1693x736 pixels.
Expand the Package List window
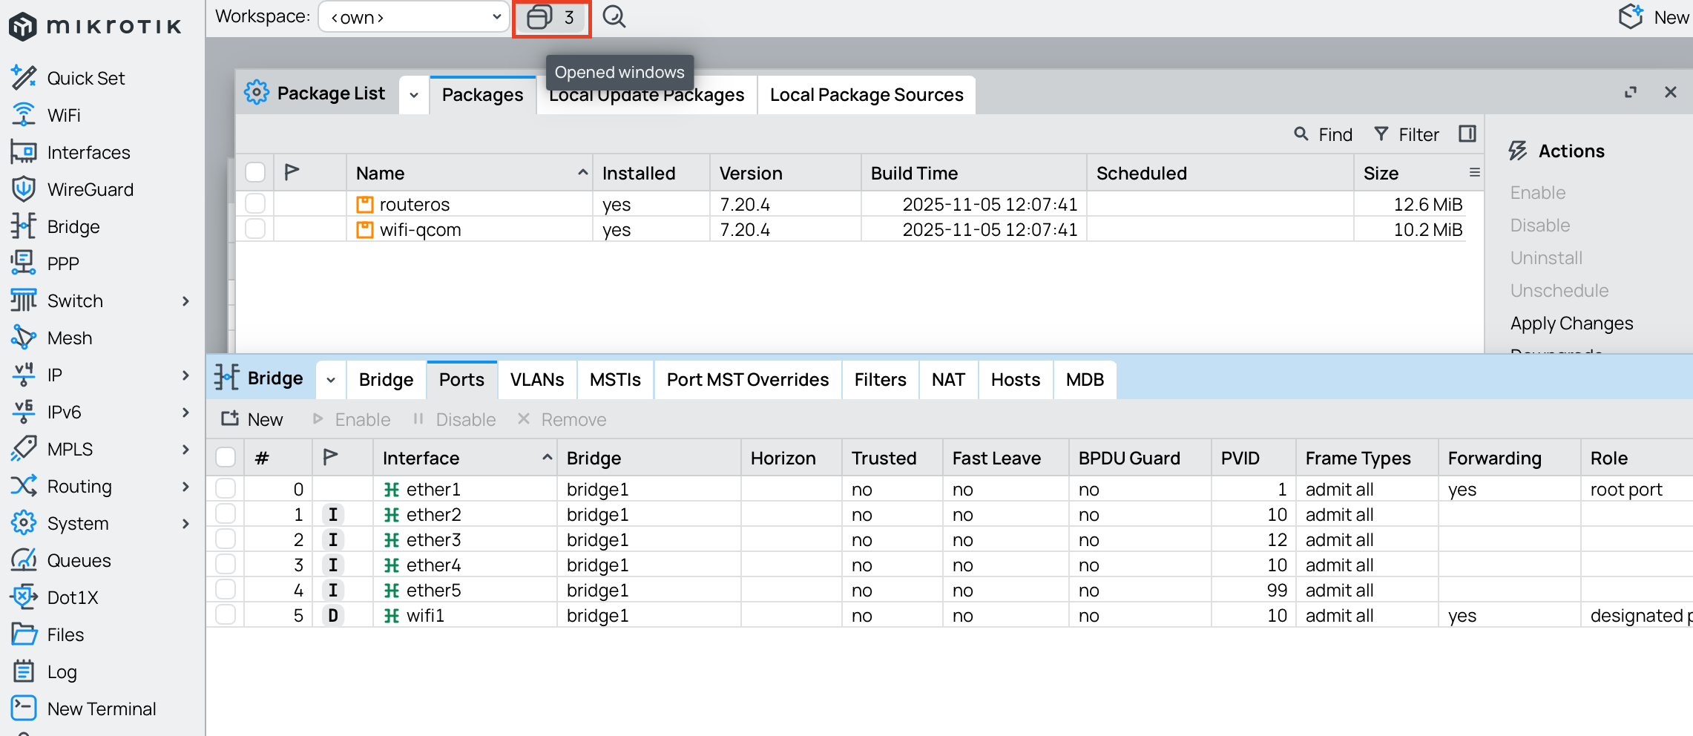tap(1631, 92)
